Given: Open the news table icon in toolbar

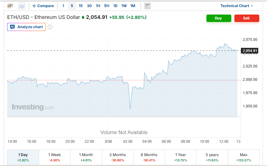Looking at the screenshot, I should (147, 6).
